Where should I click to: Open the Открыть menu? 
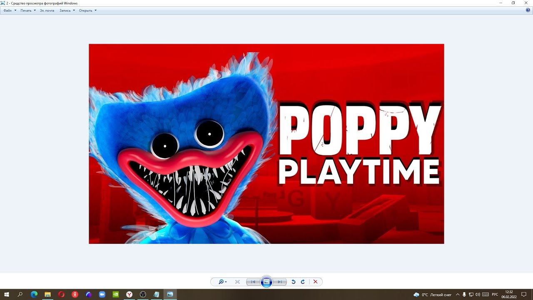(x=87, y=10)
